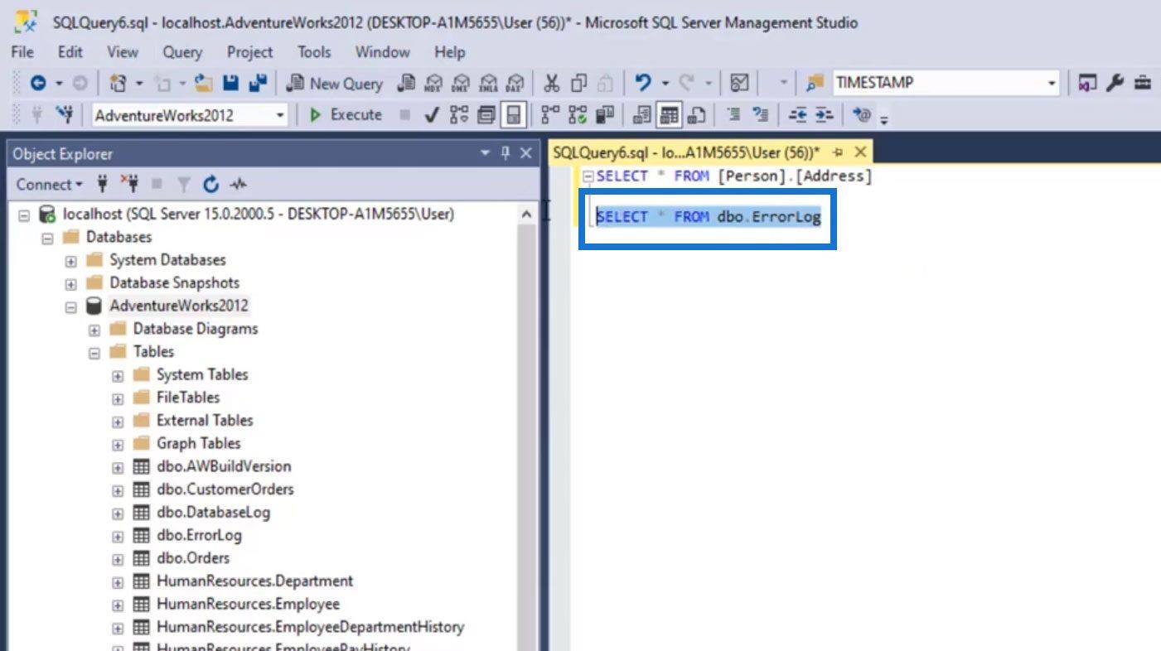This screenshot has width=1161, height=651.
Task: Click the Copy icon in toolbar
Action: pos(578,83)
